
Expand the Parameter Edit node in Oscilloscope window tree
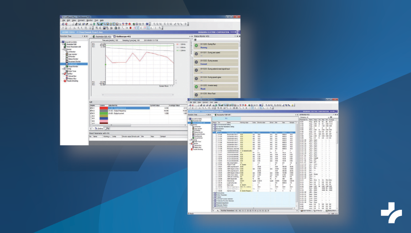click(63, 45)
